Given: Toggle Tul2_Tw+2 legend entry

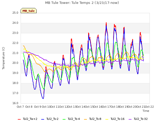Looking at the screenshot, I should point(28,119).
